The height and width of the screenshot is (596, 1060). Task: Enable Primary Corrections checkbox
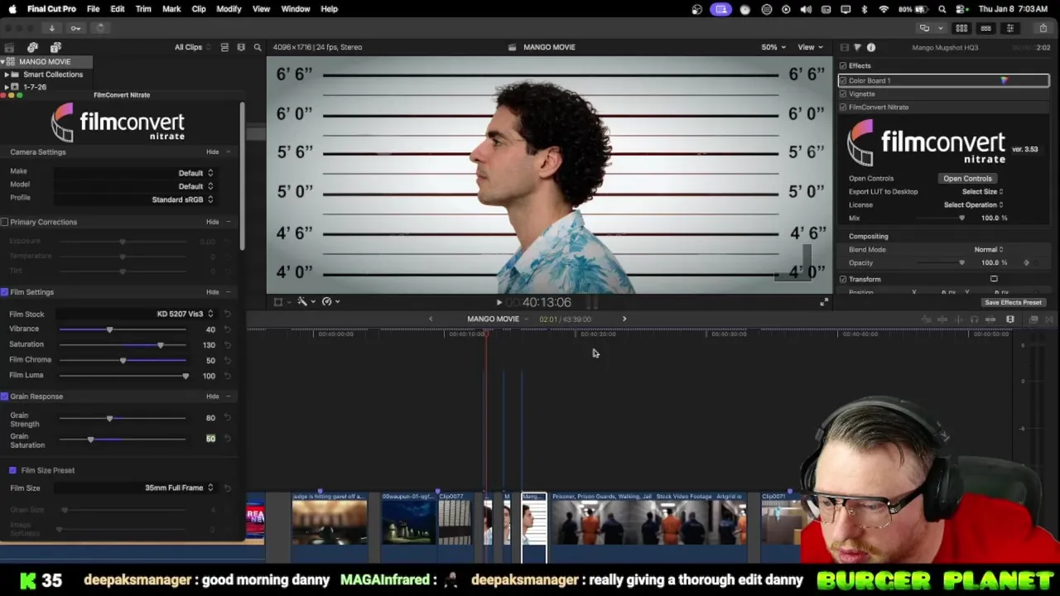pos(5,222)
